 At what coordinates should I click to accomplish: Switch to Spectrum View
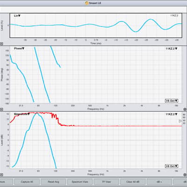80,182
